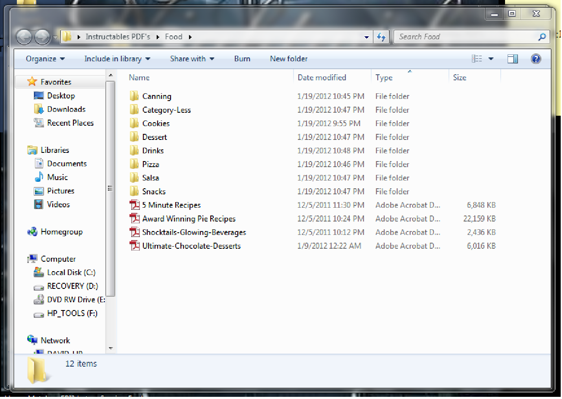Image resolution: width=562 pixels, height=399 pixels.
Task: Open the views dropdown arrow
Action: coord(492,59)
